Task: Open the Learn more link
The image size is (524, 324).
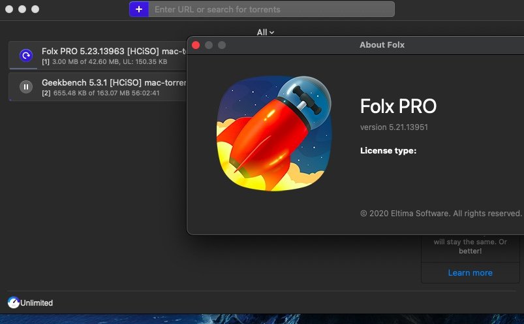Action: coord(470,273)
